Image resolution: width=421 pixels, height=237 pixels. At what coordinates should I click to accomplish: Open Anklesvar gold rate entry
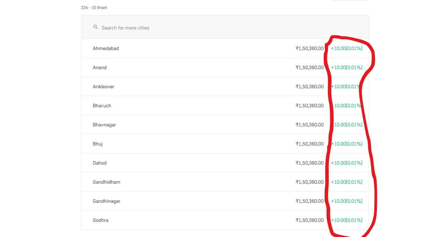[225, 87]
